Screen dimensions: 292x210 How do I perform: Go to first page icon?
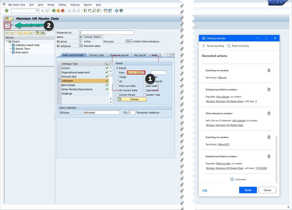pyautogui.click(x=85, y=11)
